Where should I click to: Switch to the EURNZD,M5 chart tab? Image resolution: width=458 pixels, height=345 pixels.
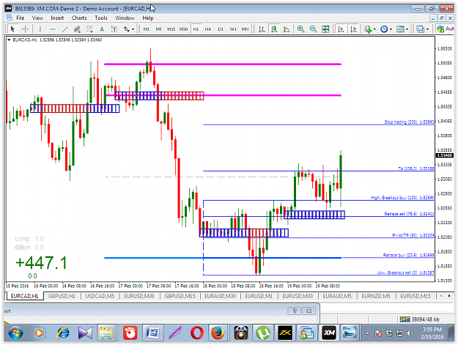click(376, 296)
